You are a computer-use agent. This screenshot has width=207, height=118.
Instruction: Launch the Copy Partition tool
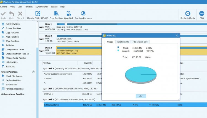pos(56,14)
